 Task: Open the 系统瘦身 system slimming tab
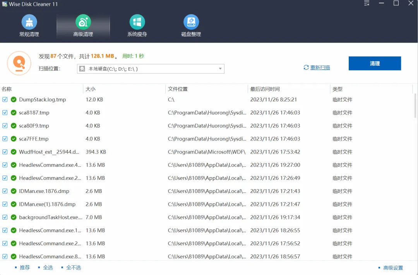pos(137,26)
